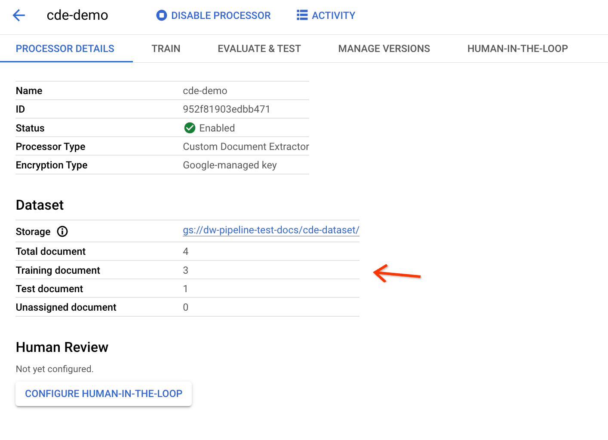Go to the Manage Versions tab
This screenshot has height=440, width=608.
[384, 49]
